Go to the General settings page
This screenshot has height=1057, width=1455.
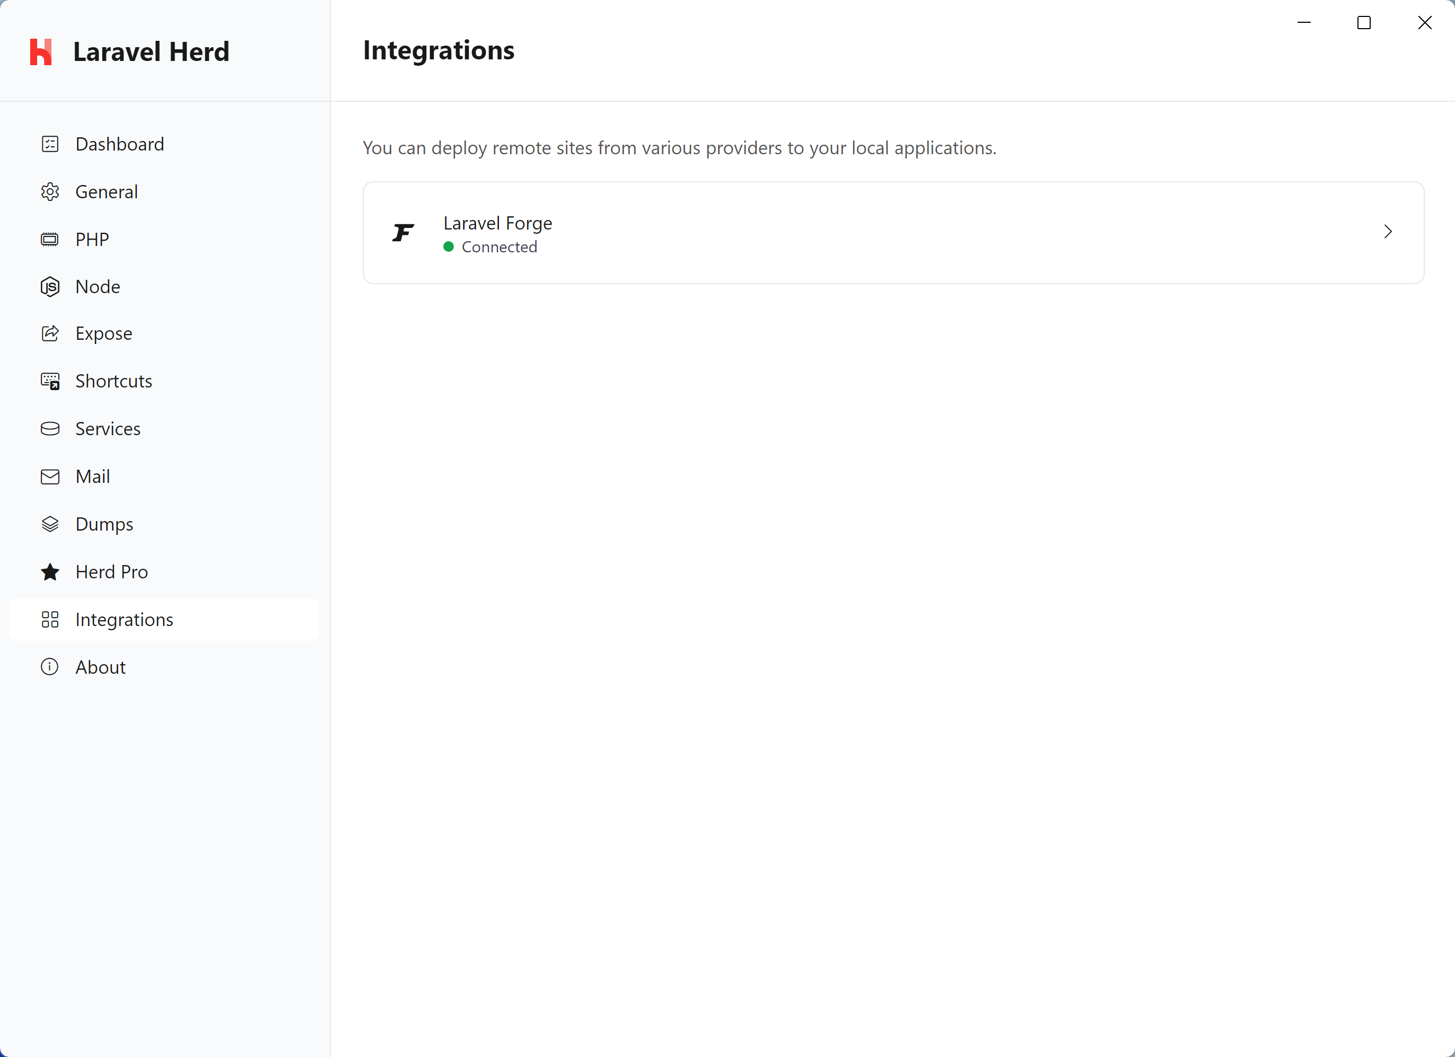[x=107, y=191]
